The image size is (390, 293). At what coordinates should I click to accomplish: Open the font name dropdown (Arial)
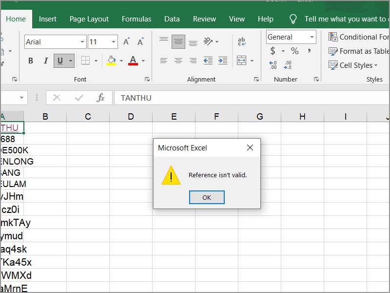coord(81,42)
